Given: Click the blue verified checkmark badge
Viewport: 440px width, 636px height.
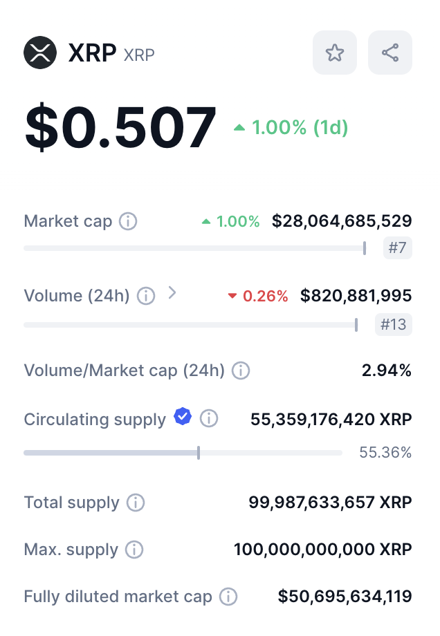Looking at the screenshot, I should pos(183,416).
